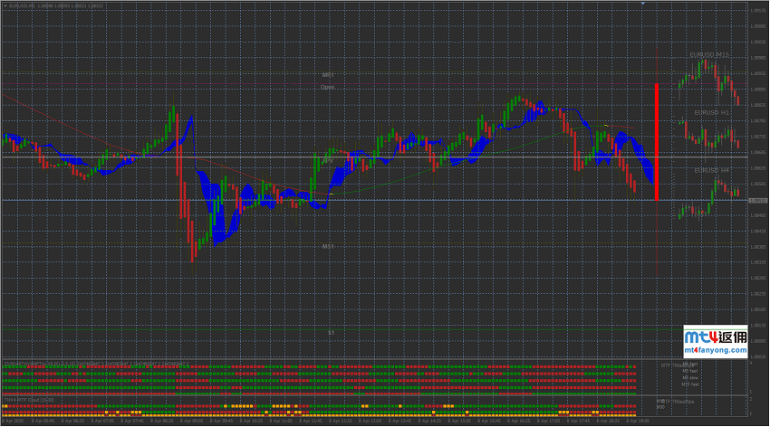
Task: Select the MR1 pivot level label
Action: pyautogui.click(x=328, y=75)
